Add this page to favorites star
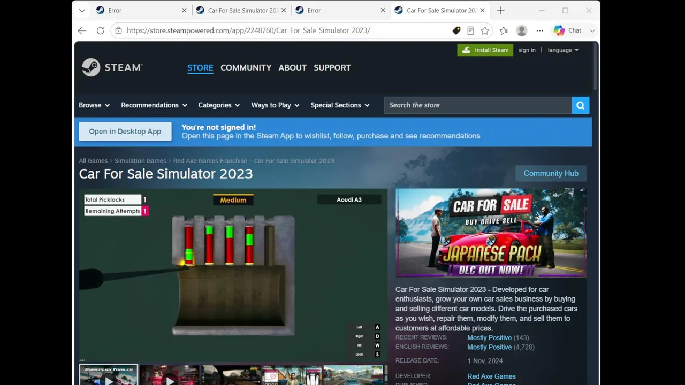Viewport: 685px width, 385px height. tap(485, 30)
